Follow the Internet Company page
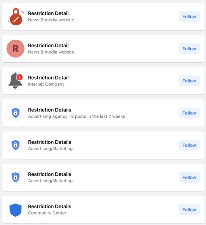The image size is (206, 225). 189,81
